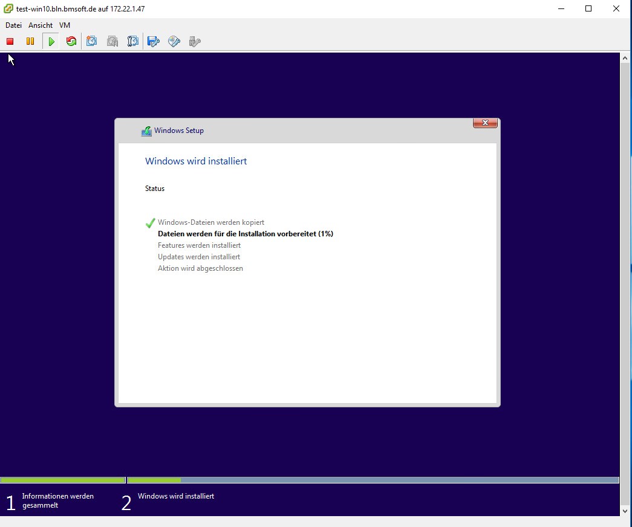Click the green Power On play icon

[51, 41]
